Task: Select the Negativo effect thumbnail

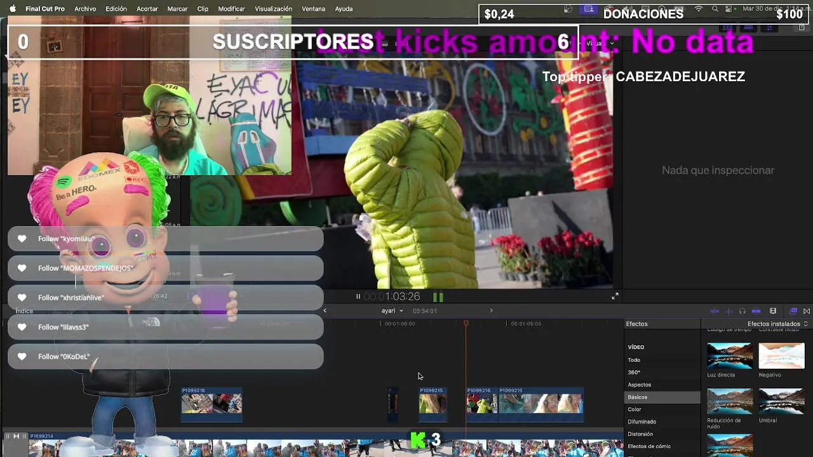Action: [x=781, y=355]
